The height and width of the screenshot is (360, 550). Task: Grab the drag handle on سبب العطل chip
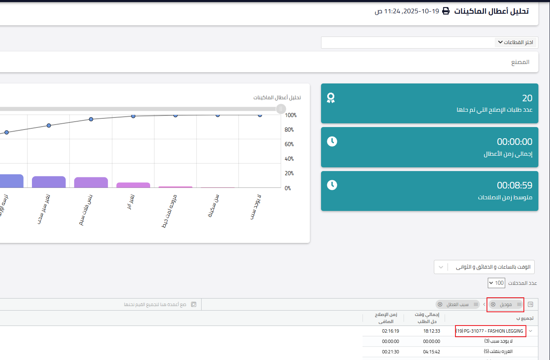(476, 304)
